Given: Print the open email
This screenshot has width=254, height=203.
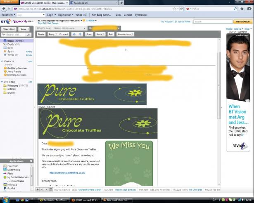Looking at the screenshot, I should click(111, 34).
